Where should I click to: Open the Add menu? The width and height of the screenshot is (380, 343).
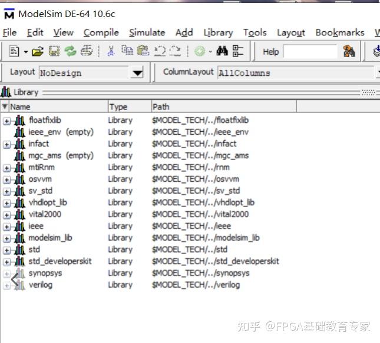(x=184, y=32)
